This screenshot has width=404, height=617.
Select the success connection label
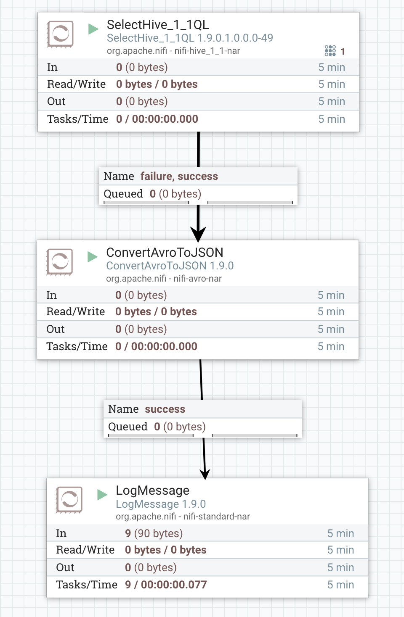(165, 409)
